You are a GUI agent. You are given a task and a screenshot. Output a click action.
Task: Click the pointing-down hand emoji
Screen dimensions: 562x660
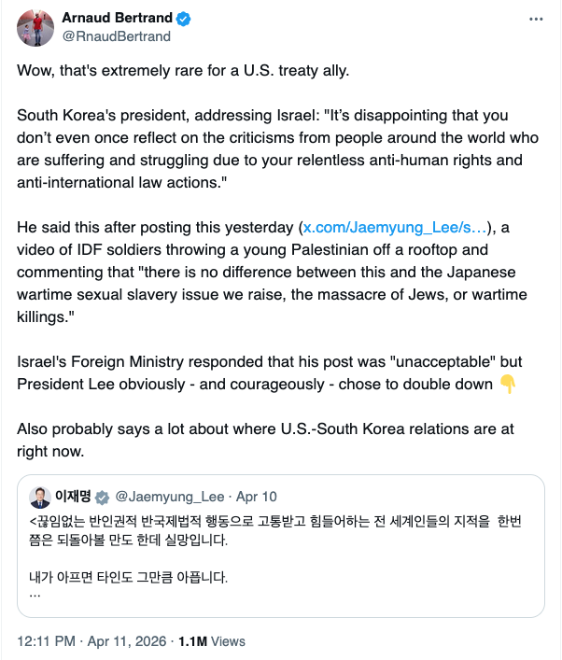point(508,386)
